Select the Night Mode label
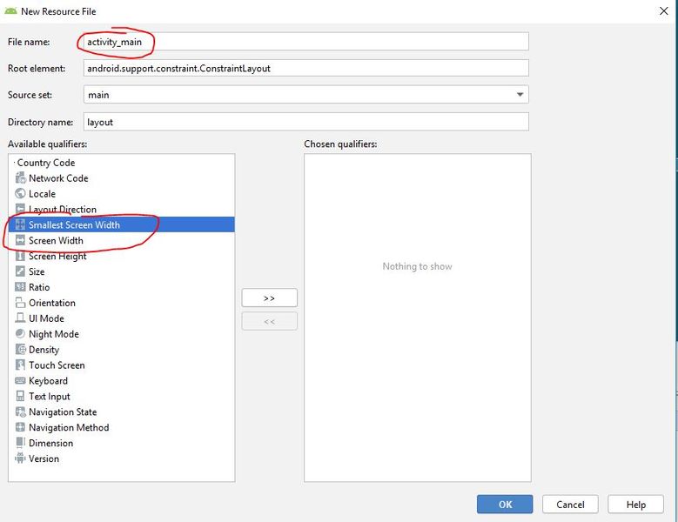This screenshot has height=522, width=678. [x=54, y=334]
